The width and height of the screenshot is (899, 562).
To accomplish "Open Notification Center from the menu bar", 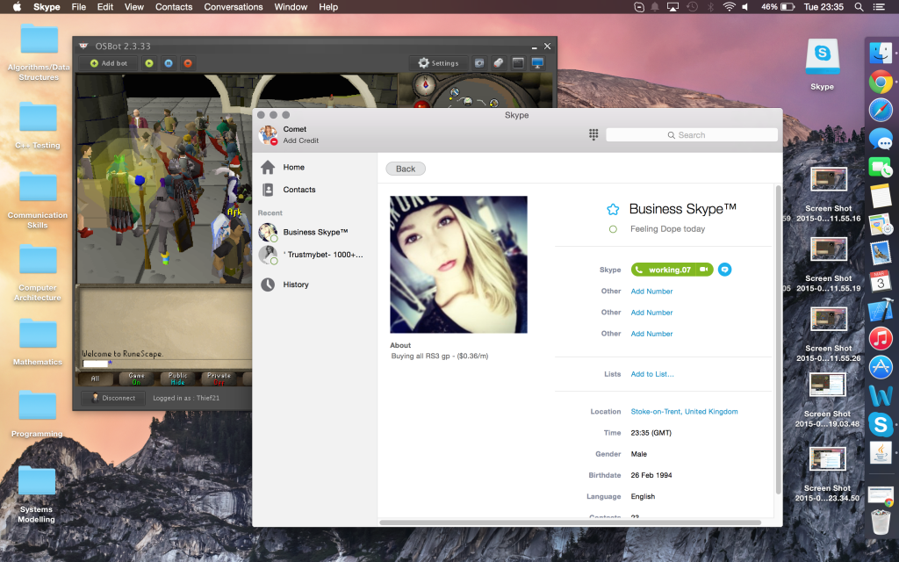I will click(878, 7).
